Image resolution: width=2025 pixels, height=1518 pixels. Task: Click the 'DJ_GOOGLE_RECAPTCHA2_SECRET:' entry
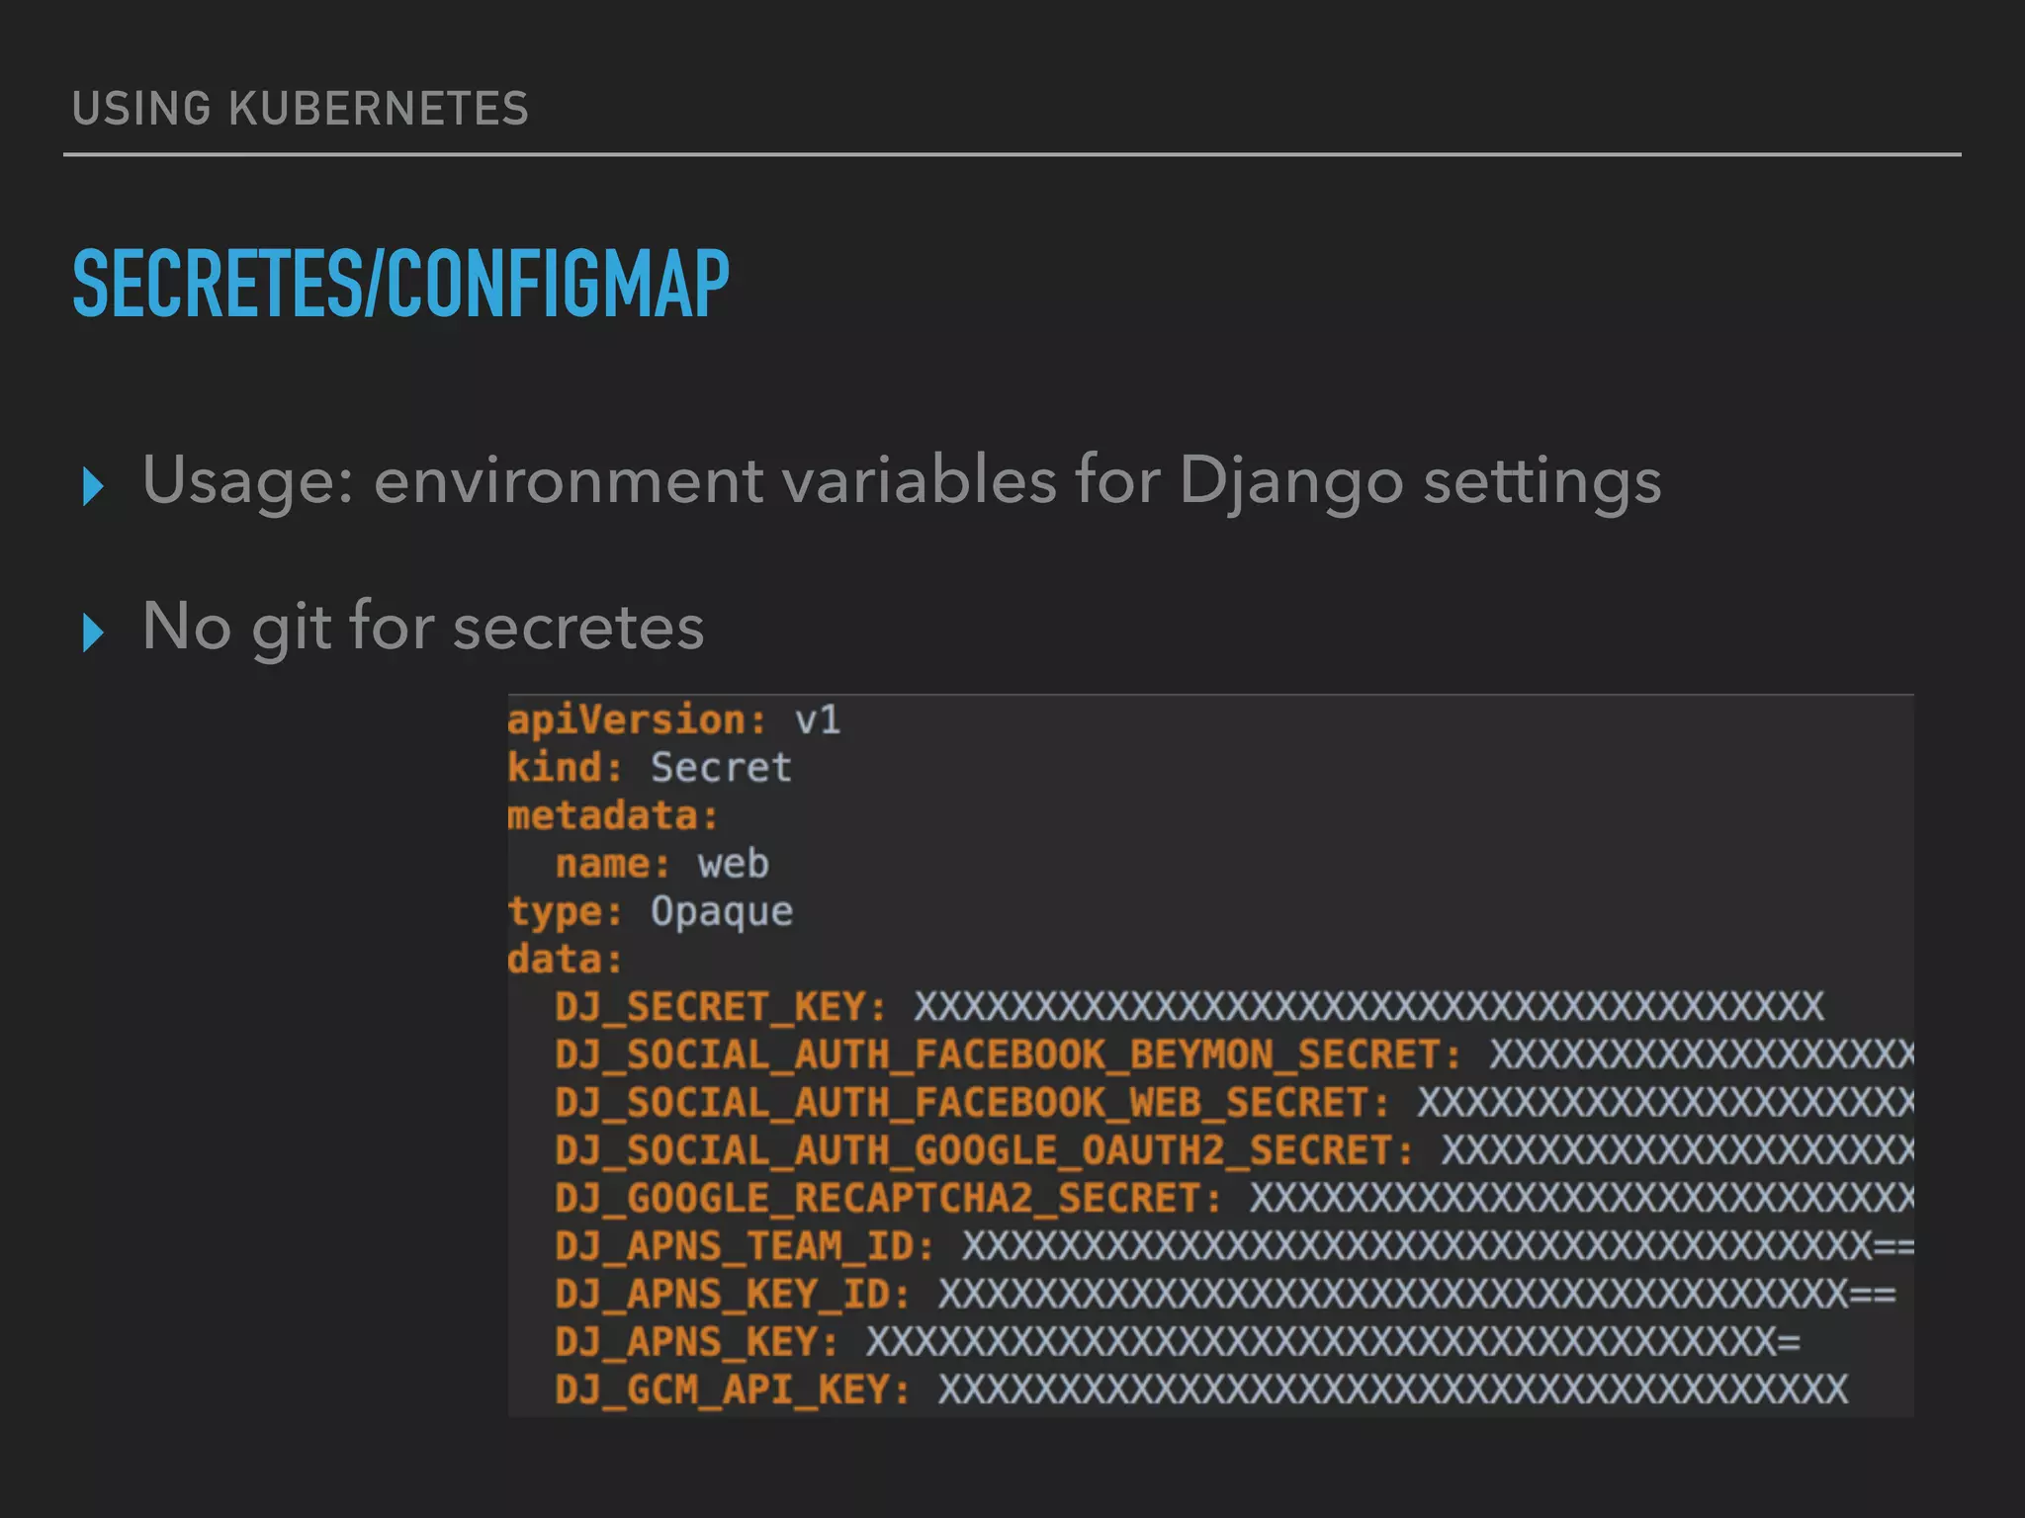pos(889,1199)
